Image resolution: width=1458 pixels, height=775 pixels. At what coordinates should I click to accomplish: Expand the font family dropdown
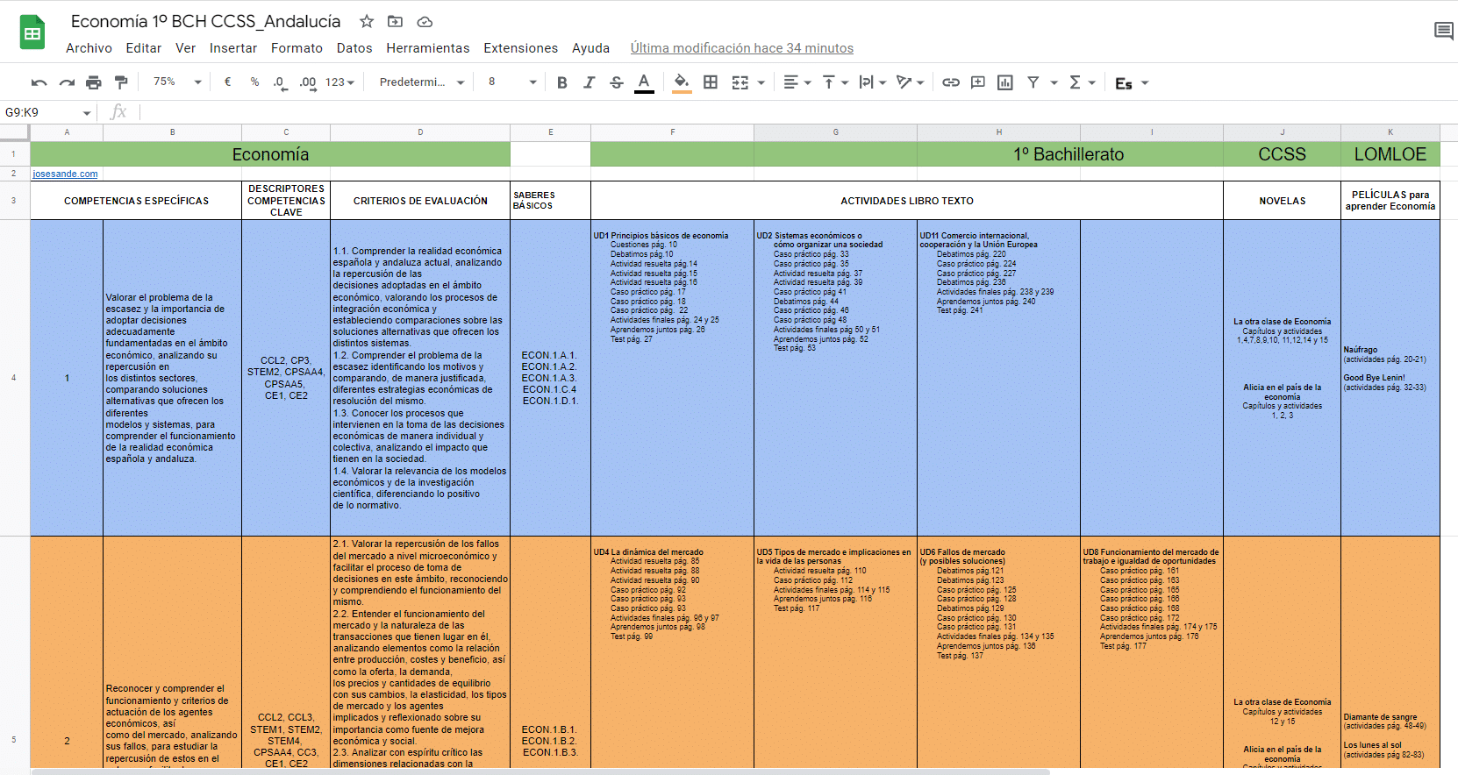(421, 82)
